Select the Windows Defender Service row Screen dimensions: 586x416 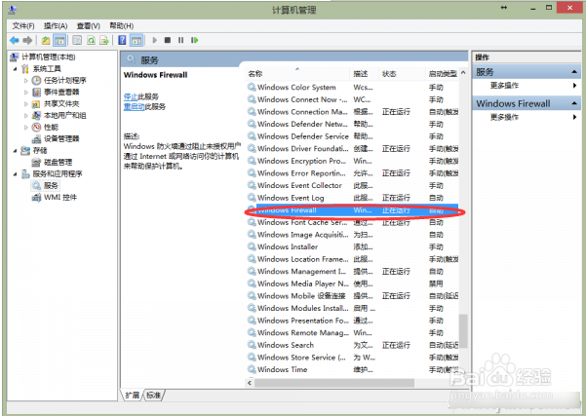click(x=352, y=136)
